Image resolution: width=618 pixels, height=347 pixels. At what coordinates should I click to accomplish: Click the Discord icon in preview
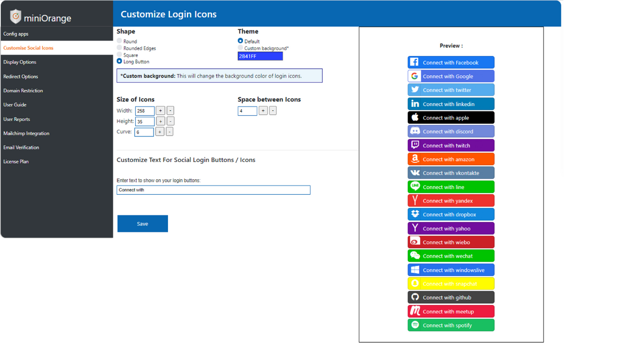(x=415, y=131)
